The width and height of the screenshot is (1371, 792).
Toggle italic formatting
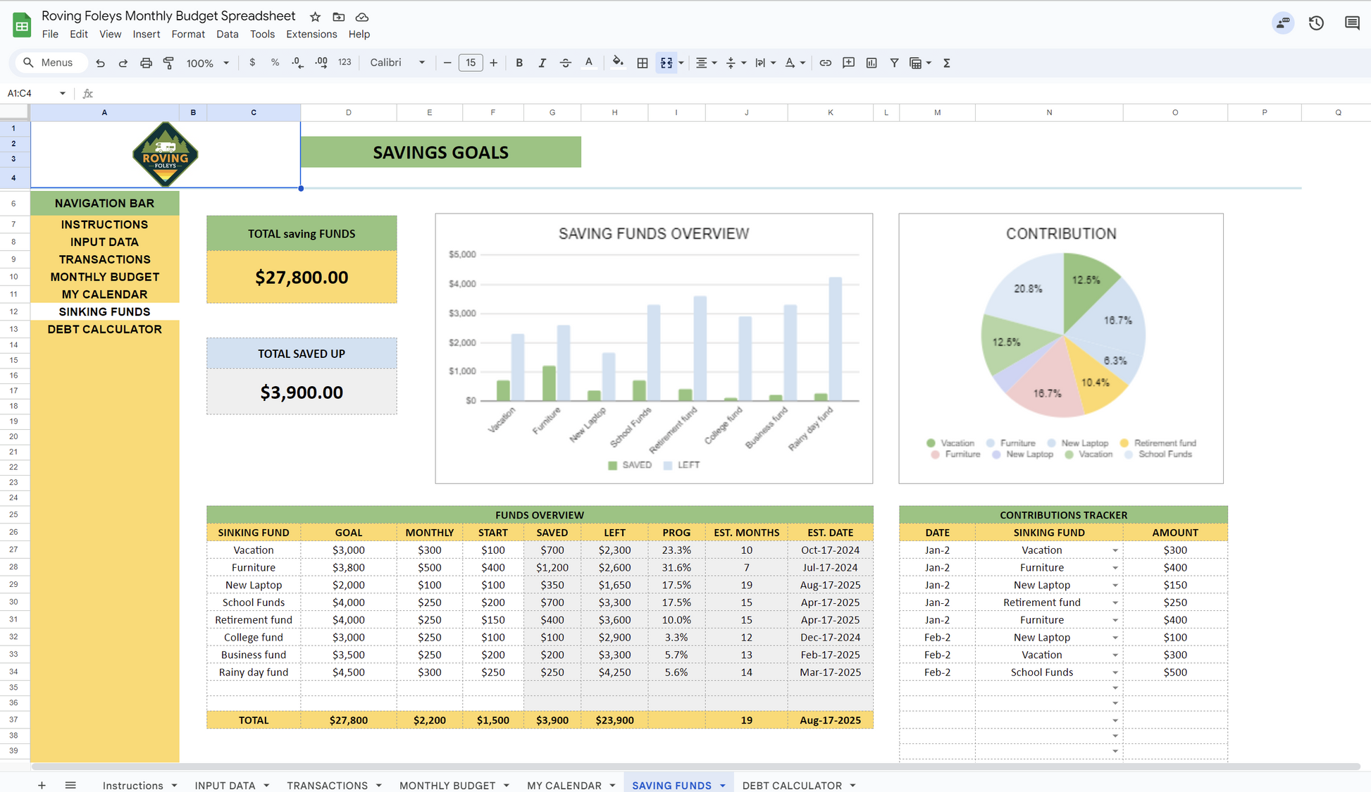coord(542,63)
